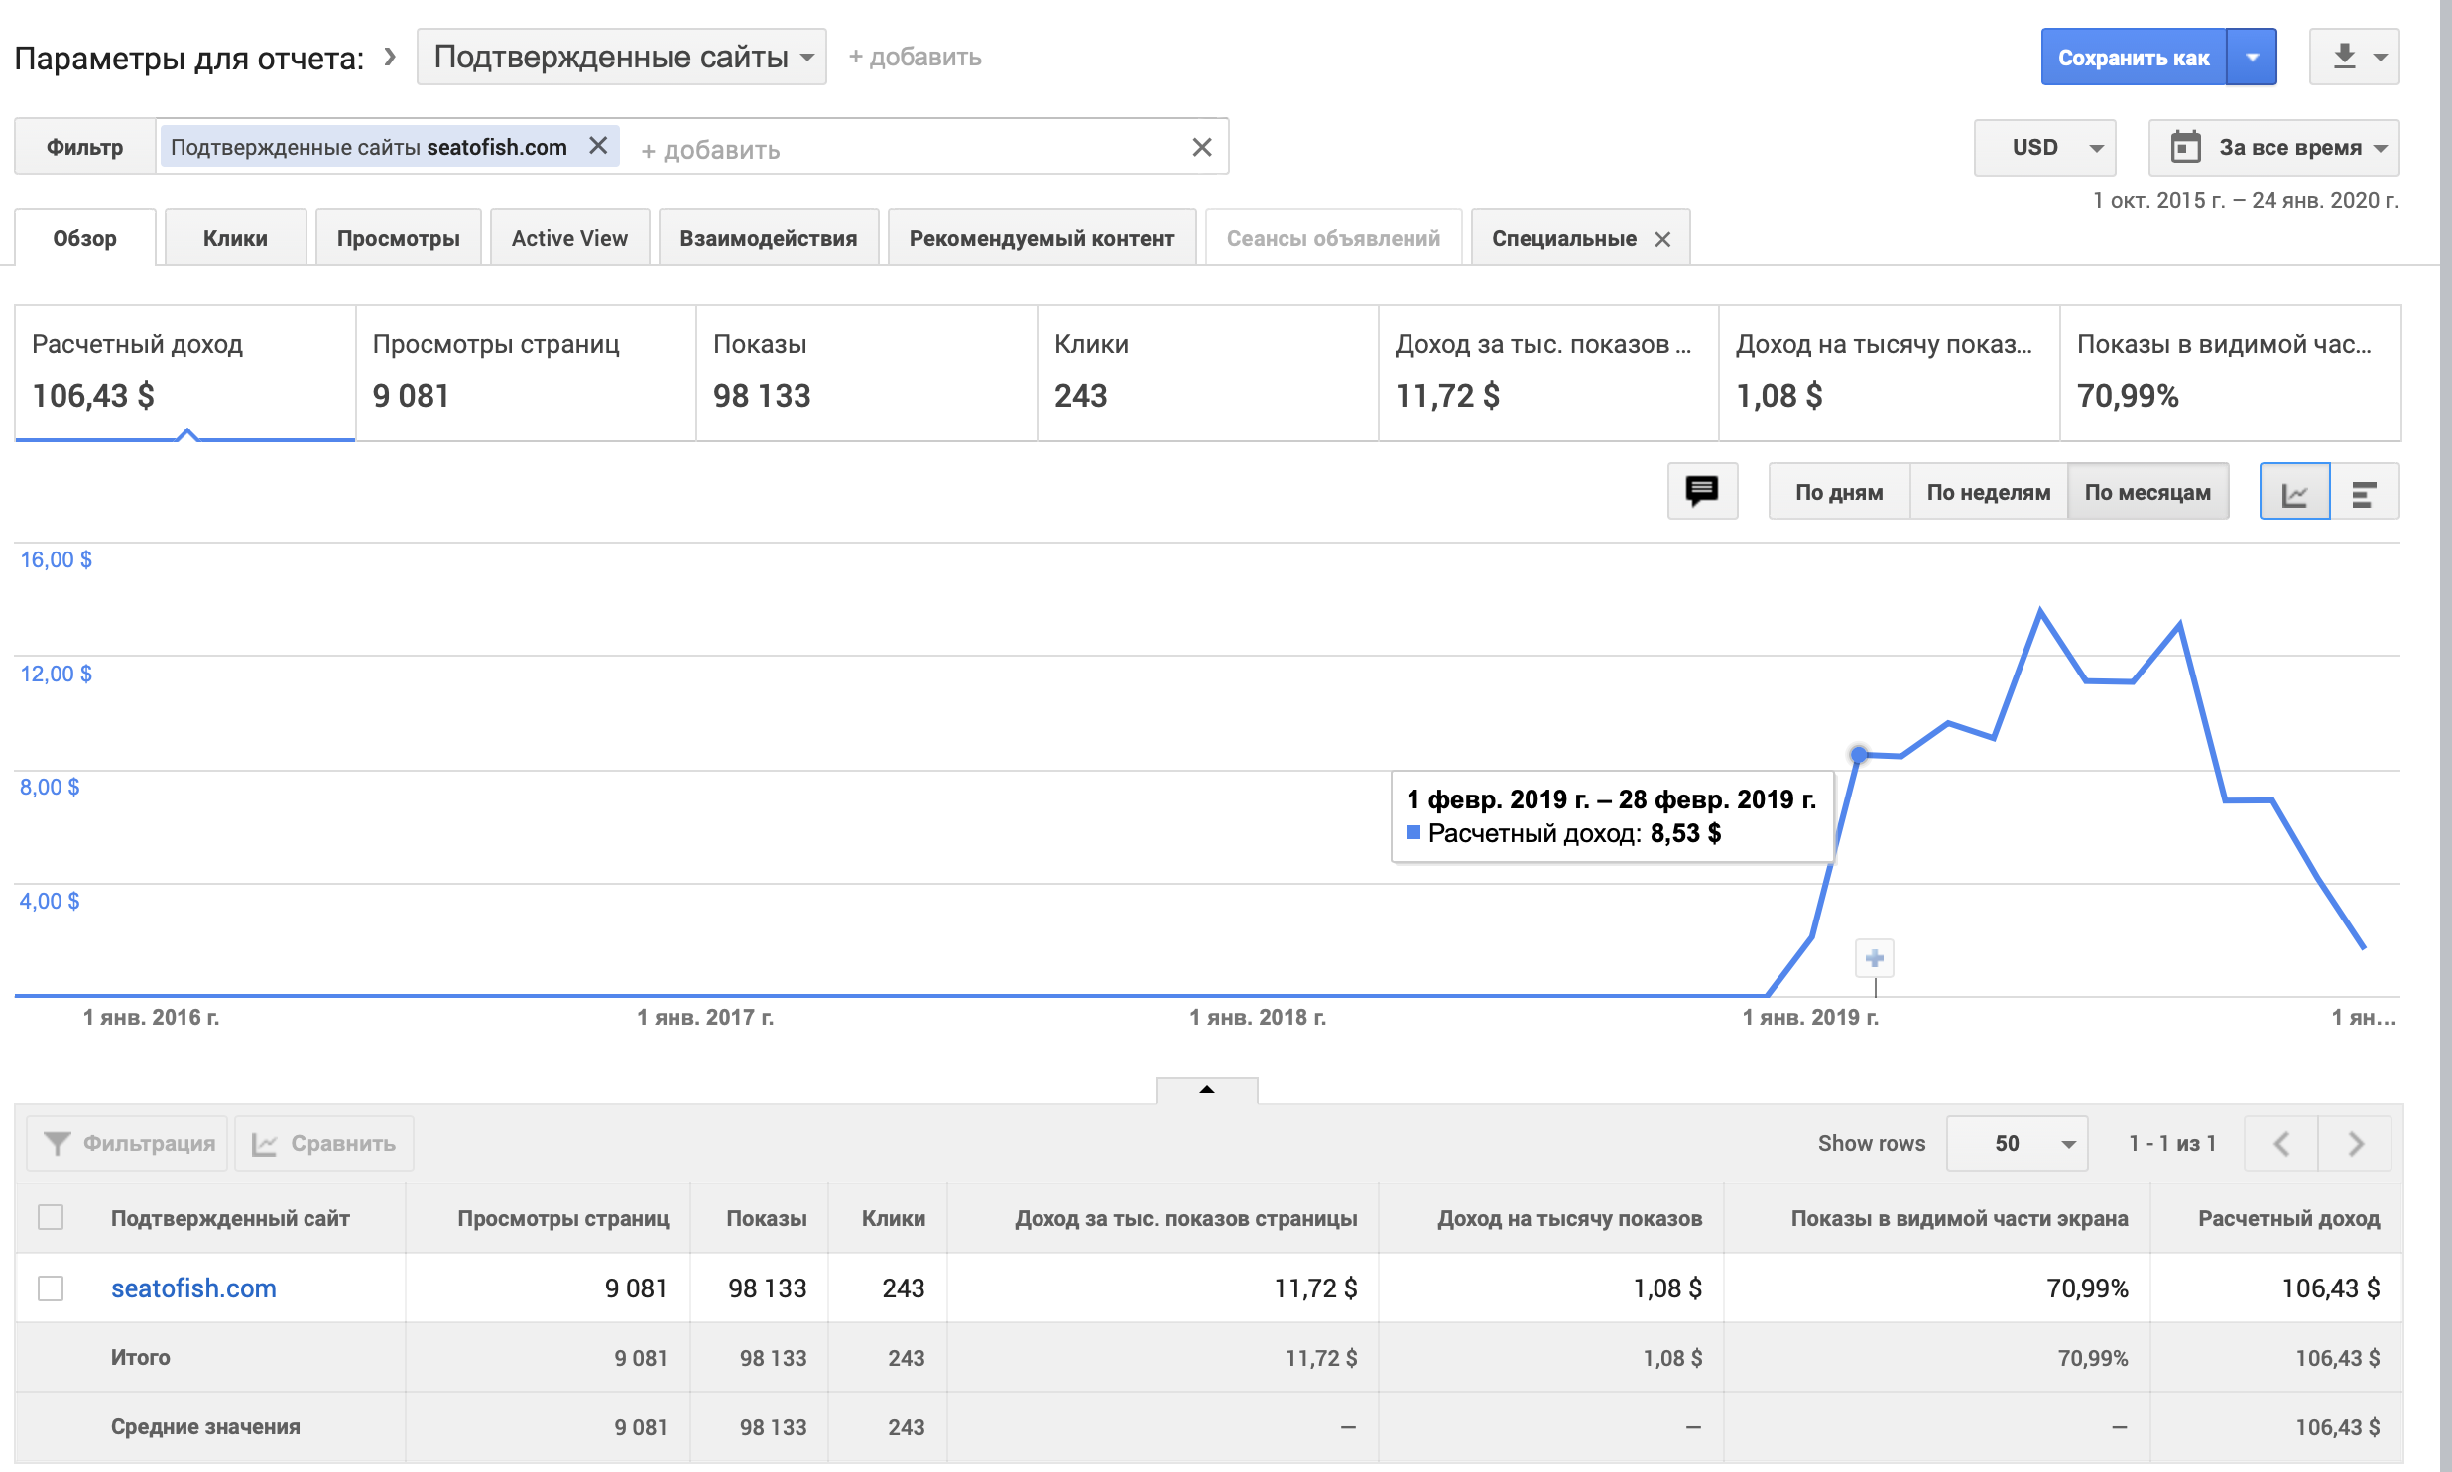Click the download report icon
Viewport: 2452px width, 1472px height.
pos(2344,57)
